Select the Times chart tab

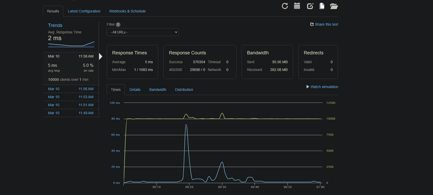pyautogui.click(x=116, y=90)
